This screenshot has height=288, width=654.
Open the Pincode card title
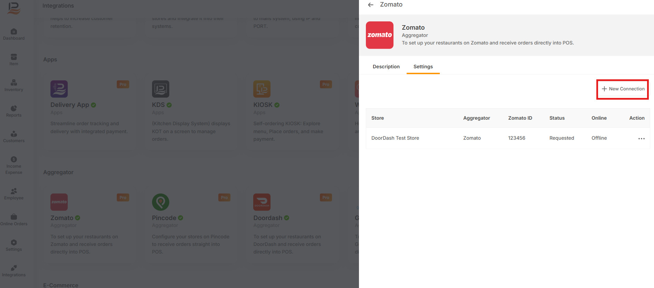pyautogui.click(x=164, y=218)
